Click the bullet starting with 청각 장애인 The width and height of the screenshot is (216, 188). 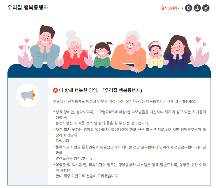130,117
